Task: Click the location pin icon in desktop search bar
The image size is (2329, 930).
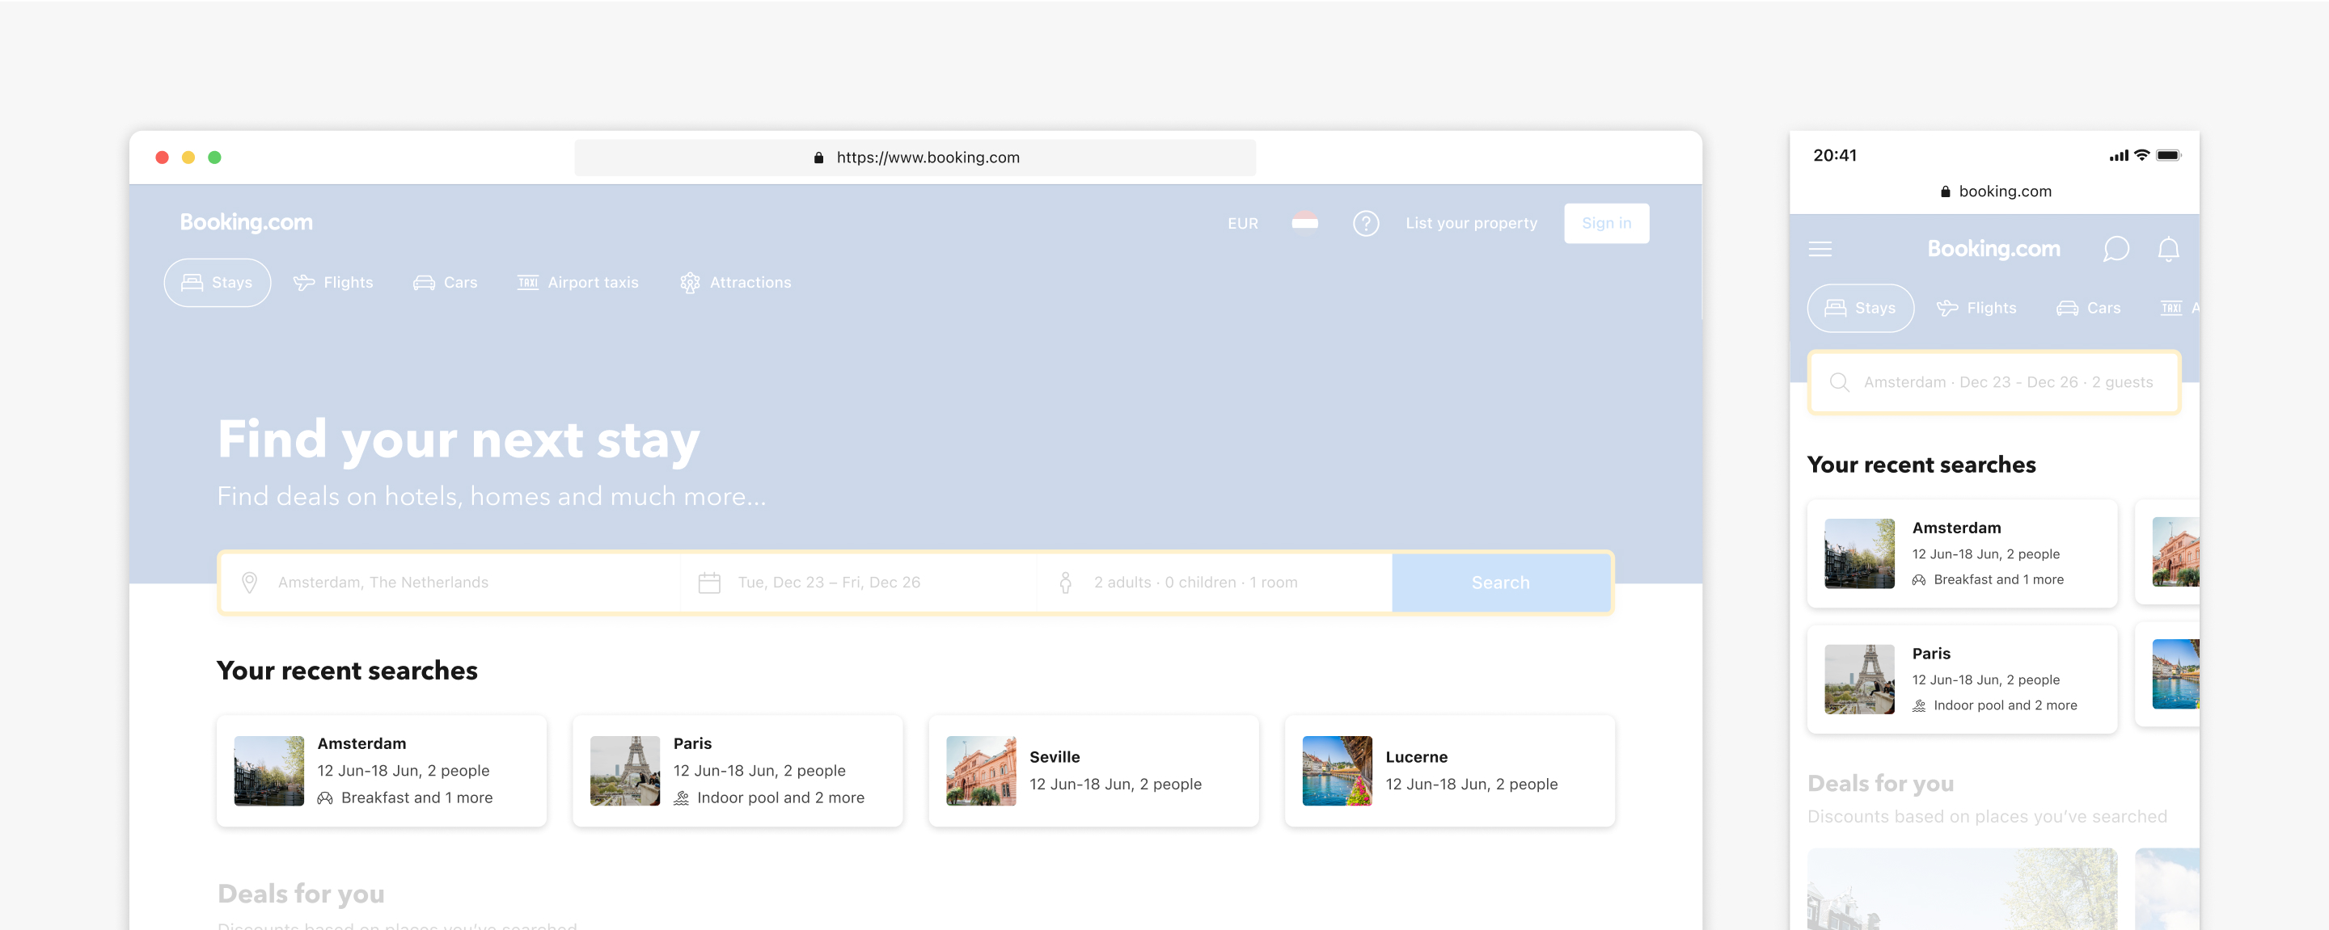Action: point(250,583)
